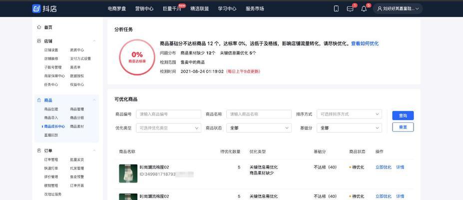This screenshot has width=463, height=200.
Task: Click the product thumbnail beside ID 349981718793
Action: [128, 173]
